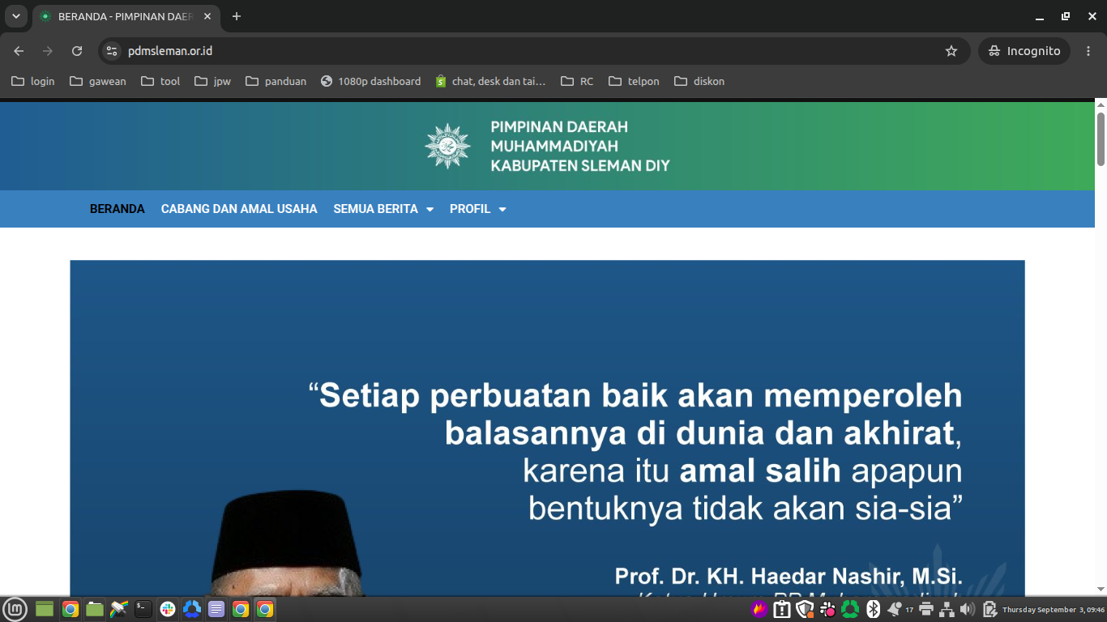Open the volume control in system tray
Image resolution: width=1107 pixels, height=622 pixels.
(x=967, y=609)
